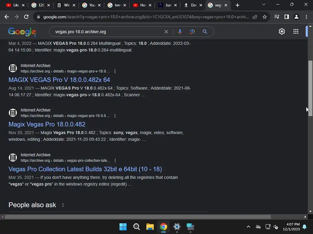Close the active 'vega' search tab
Image resolution: width=313 pixels, height=234 pixels.
(x=226, y=5)
